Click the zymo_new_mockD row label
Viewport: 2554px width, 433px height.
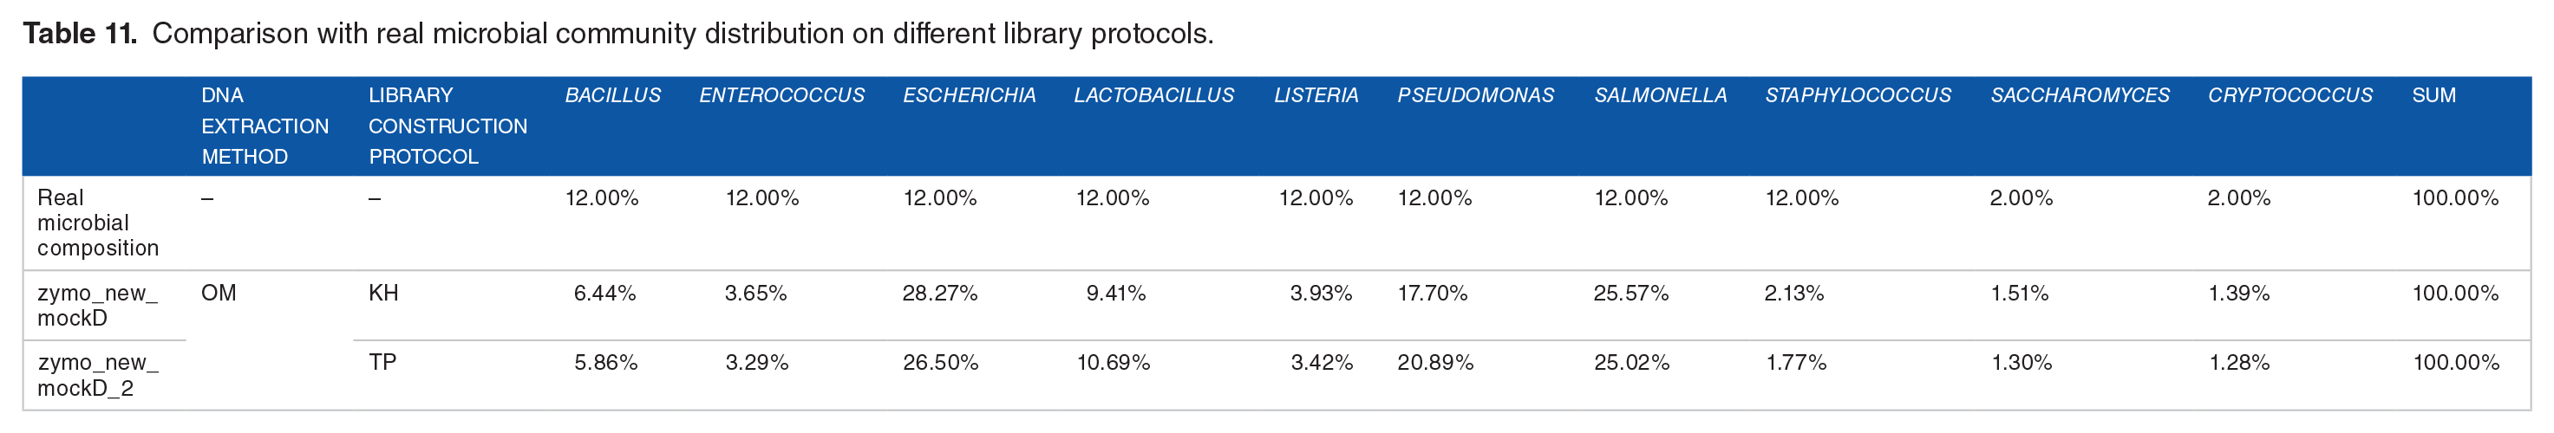(97, 305)
